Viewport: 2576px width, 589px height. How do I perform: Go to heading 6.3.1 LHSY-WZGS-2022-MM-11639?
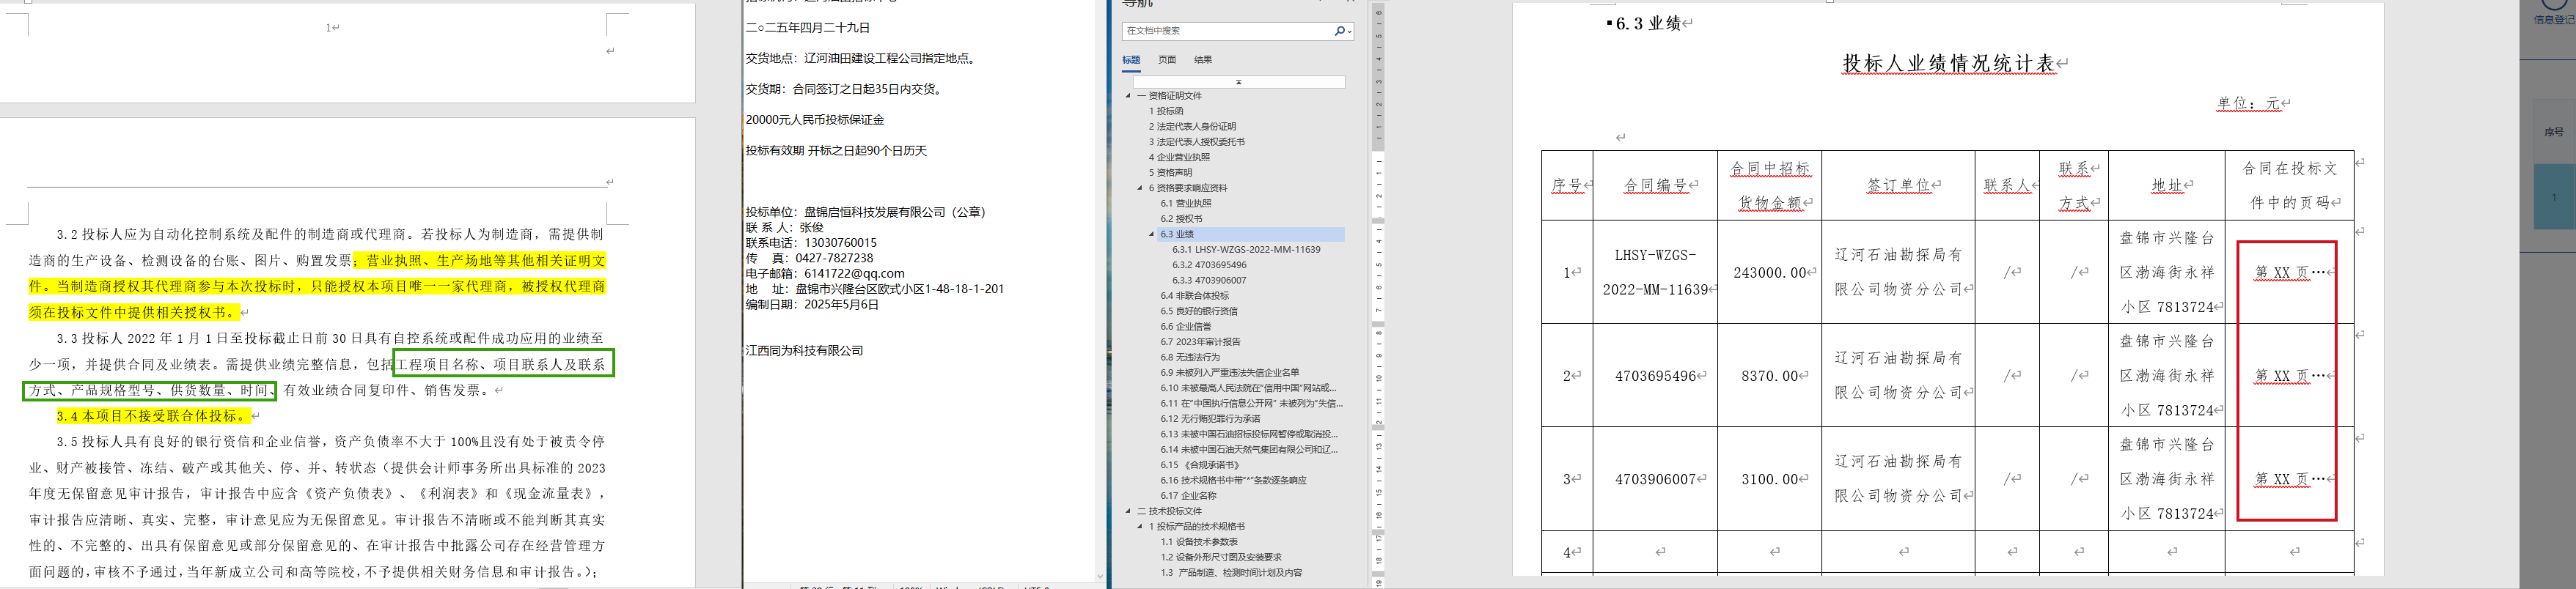coord(1246,250)
